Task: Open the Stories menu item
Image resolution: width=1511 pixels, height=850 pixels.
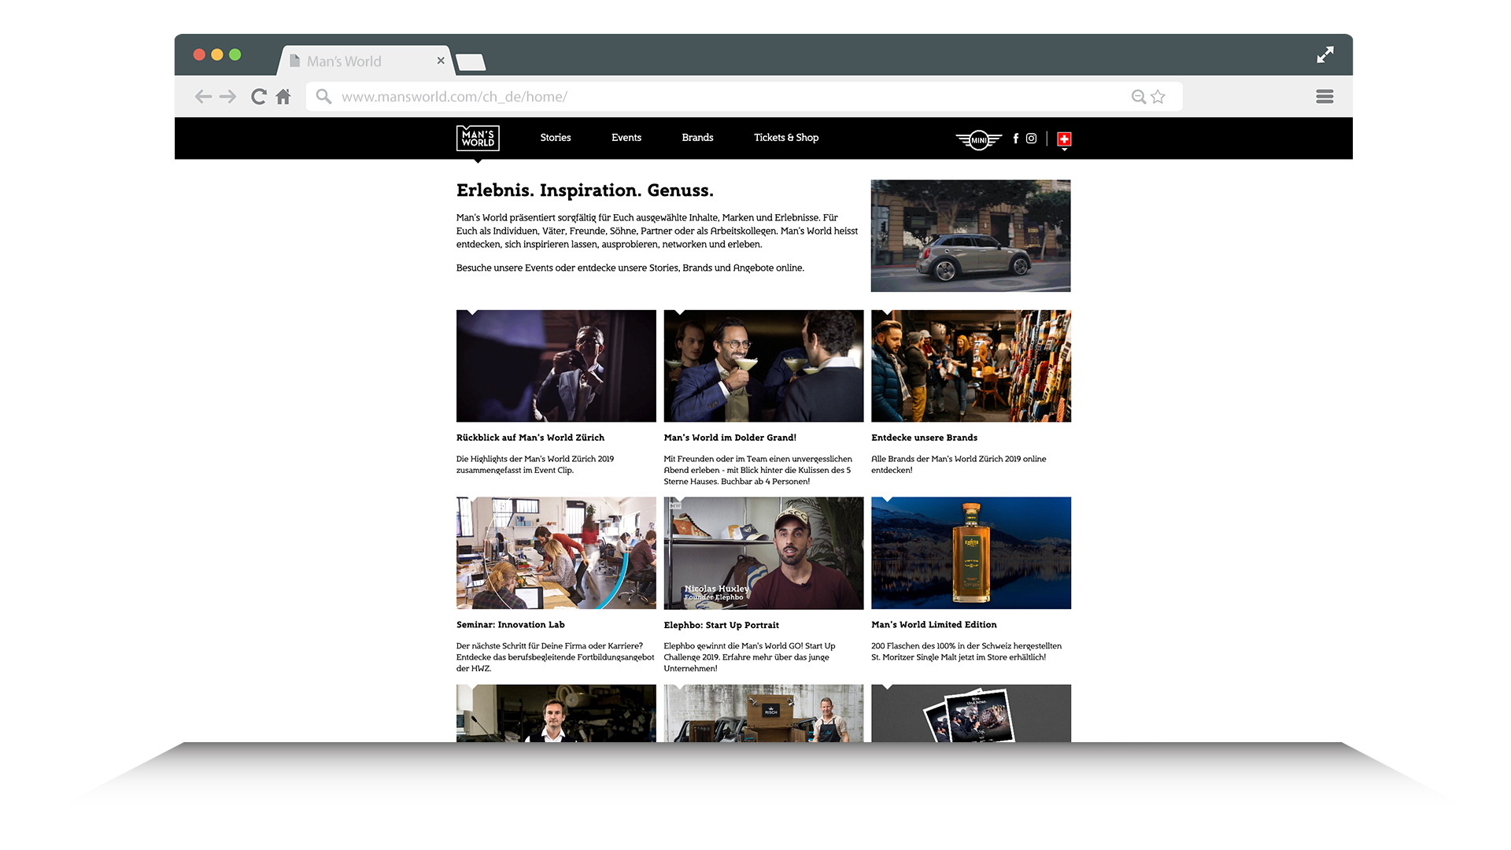Action: [x=555, y=138]
